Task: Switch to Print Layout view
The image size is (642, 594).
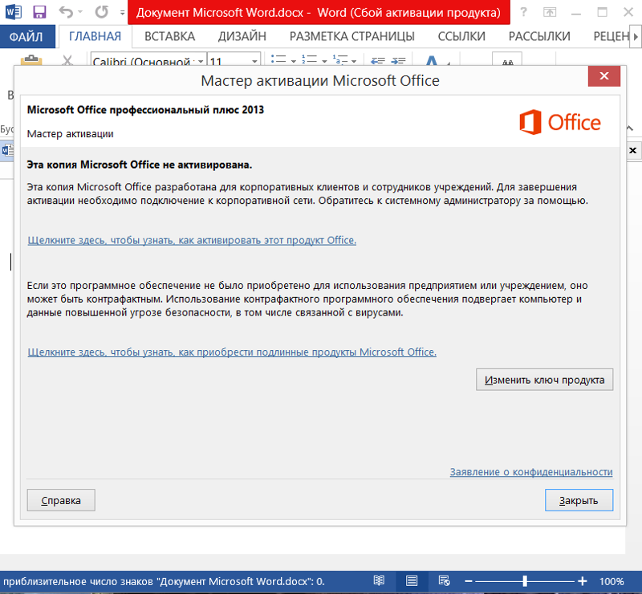Action: click(x=412, y=581)
